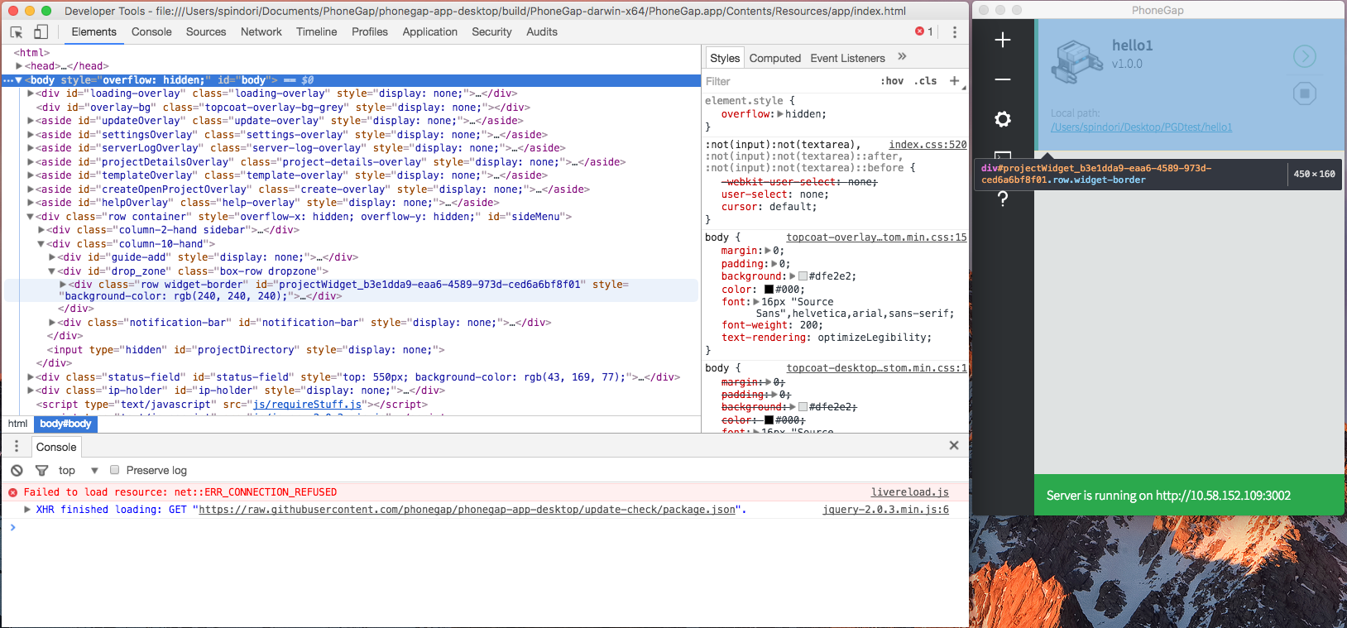
Task: Expand the settingsOverlay aside node
Action: point(31,134)
